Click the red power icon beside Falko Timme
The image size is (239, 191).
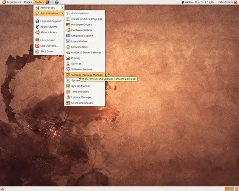(236, 2)
